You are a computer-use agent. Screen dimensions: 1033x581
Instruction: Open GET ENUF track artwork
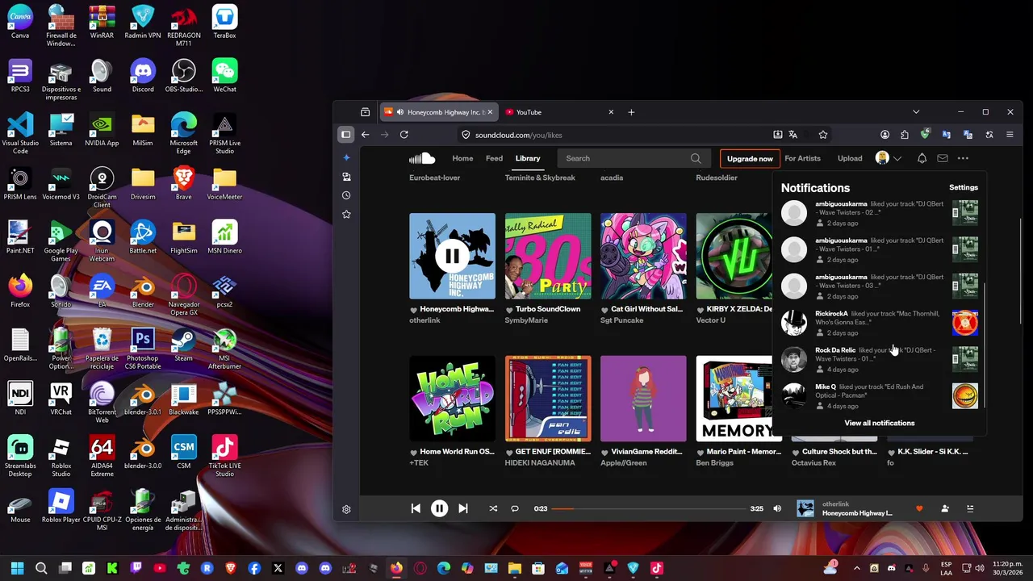point(548,399)
